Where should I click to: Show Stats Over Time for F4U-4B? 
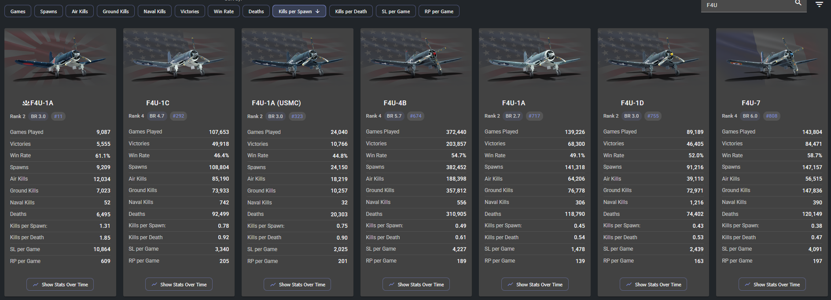coord(416,285)
